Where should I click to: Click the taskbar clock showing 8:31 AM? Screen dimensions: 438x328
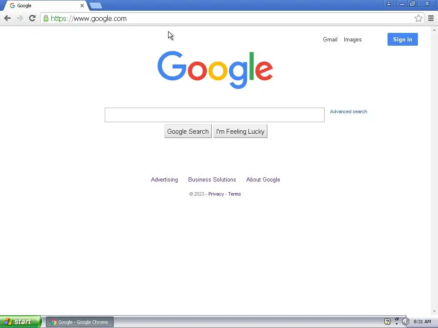coord(422,322)
